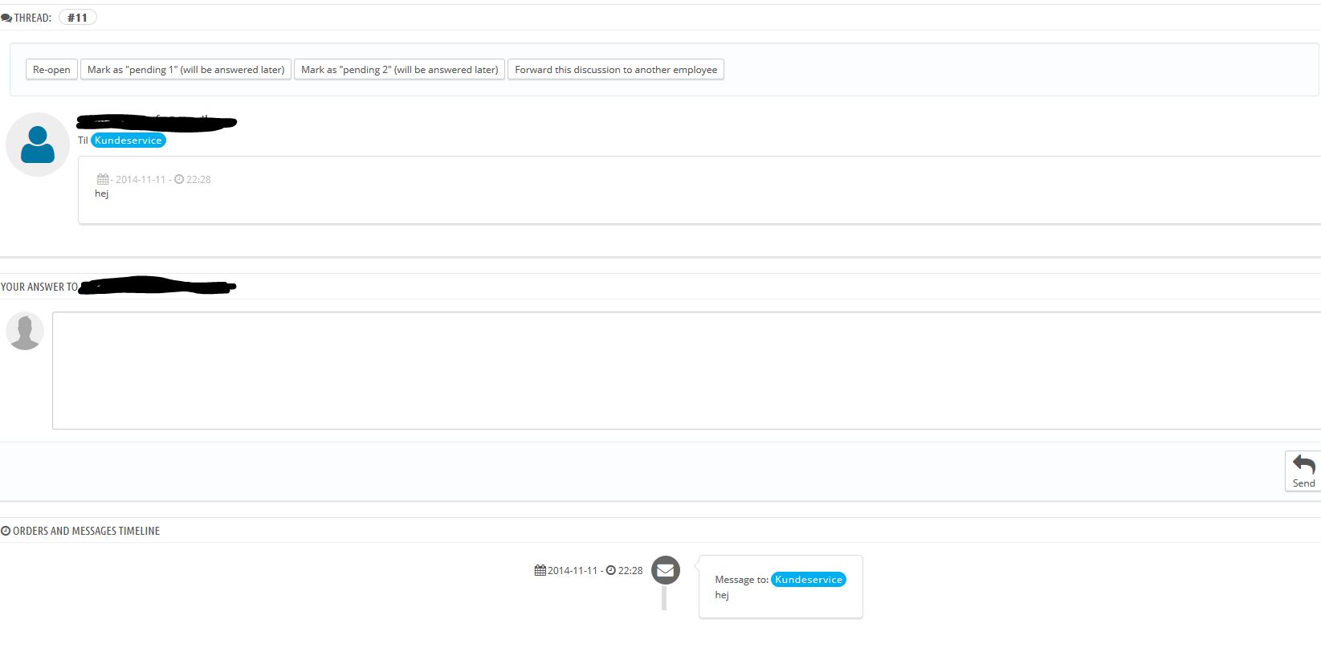Screen dimensions: 1321x648
Task: Click the 'Your answer to' heading
Action: (x=39, y=287)
